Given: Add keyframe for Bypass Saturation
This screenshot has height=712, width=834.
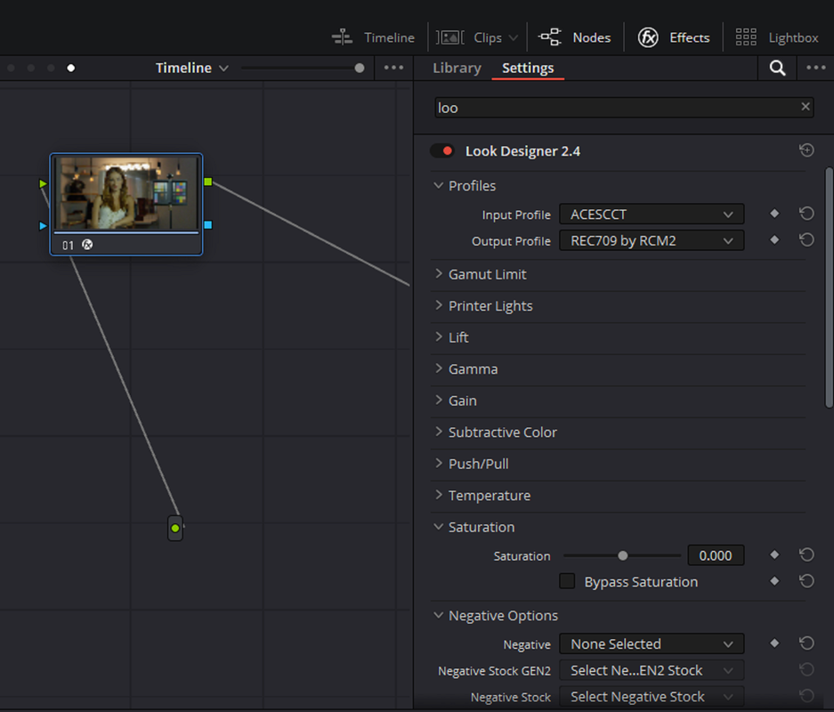Looking at the screenshot, I should click(x=774, y=581).
